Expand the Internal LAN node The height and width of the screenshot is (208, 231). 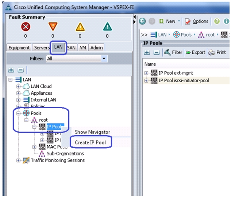pyautogui.click(x=18, y=100)
